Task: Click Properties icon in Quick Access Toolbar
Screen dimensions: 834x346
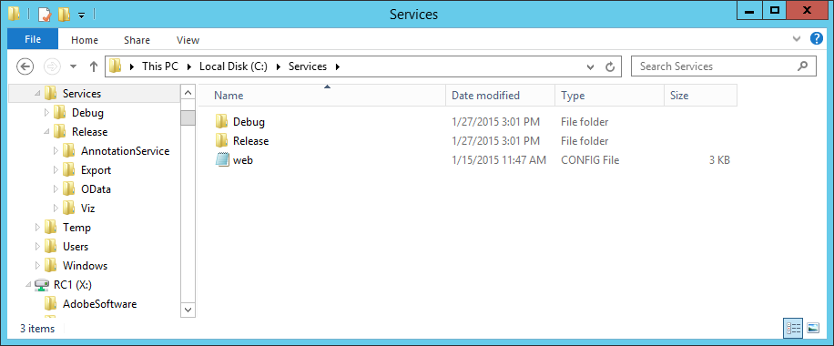Action: click(x=45, y=14)
